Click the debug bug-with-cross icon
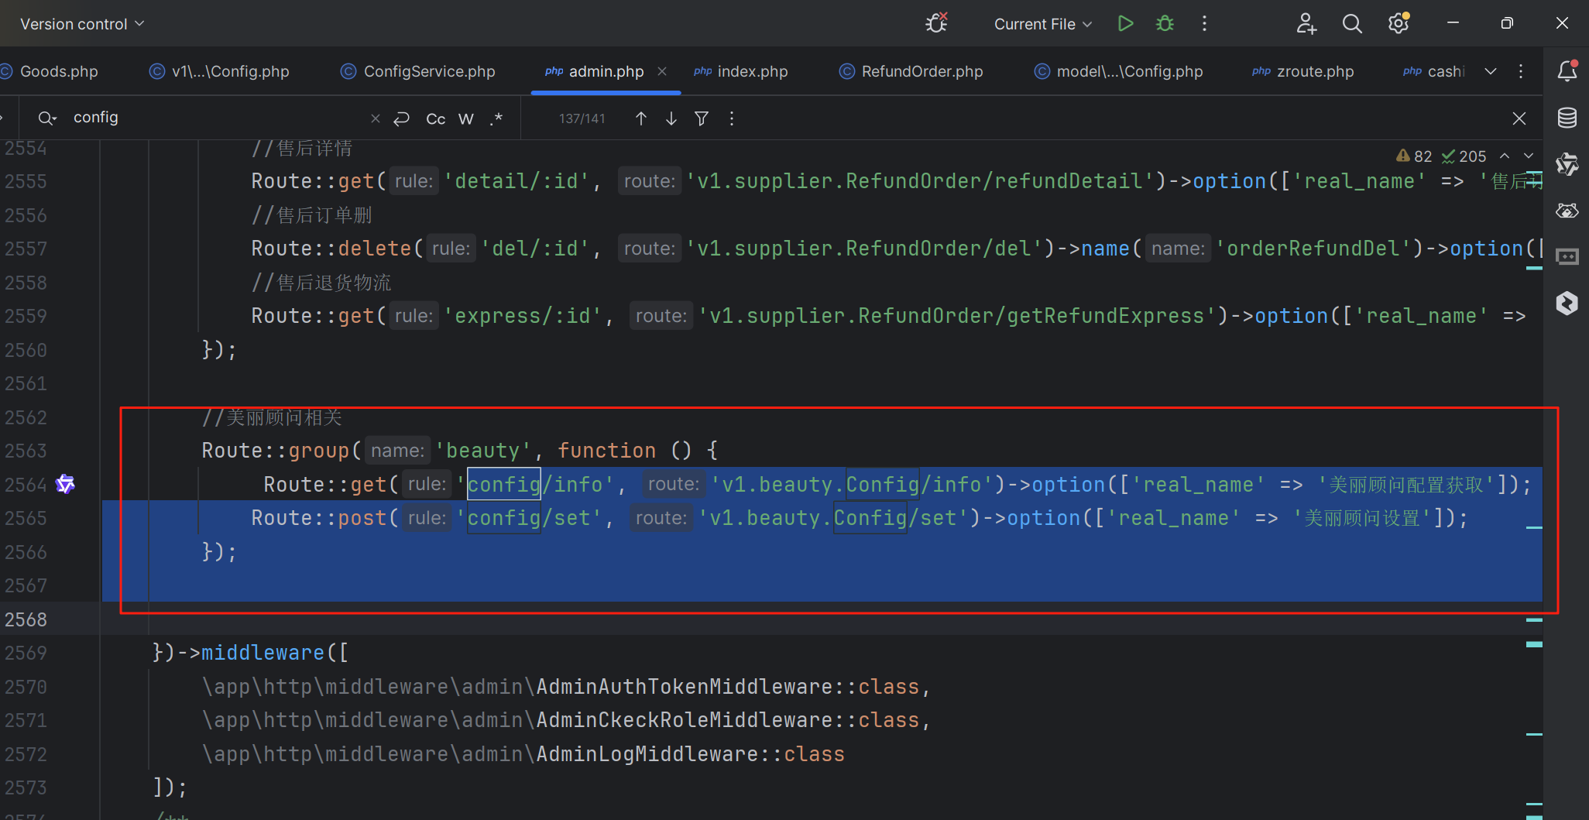 coord(936,23)
